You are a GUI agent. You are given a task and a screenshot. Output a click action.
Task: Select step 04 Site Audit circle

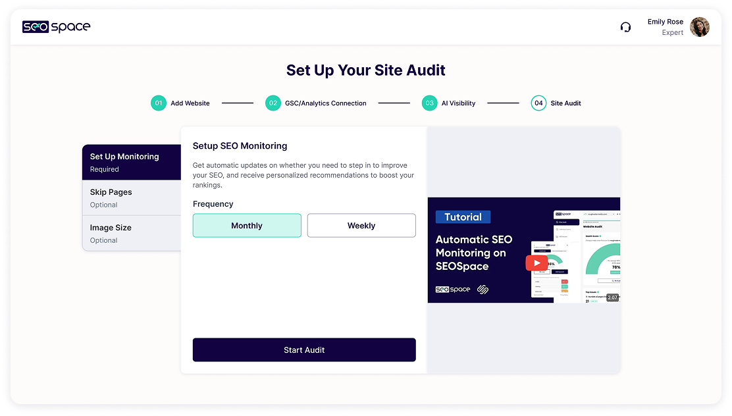click(538, 103)
